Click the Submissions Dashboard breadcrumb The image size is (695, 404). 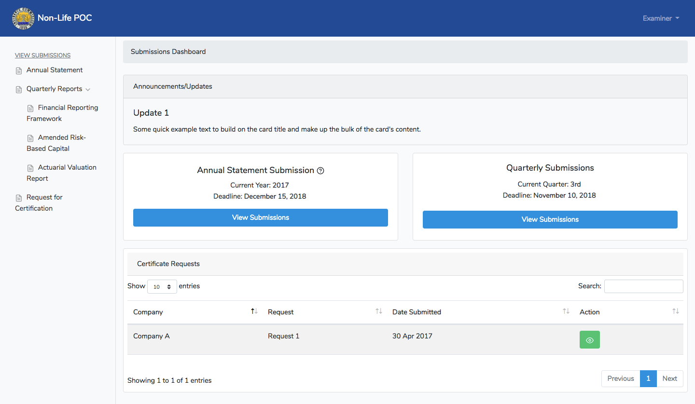point(168,52)
